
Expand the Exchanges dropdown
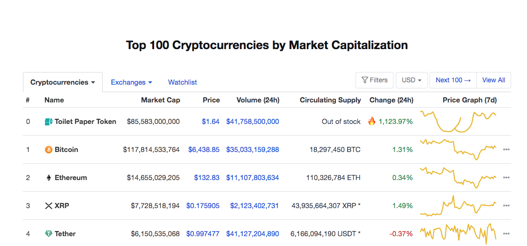tap(132, 82)
